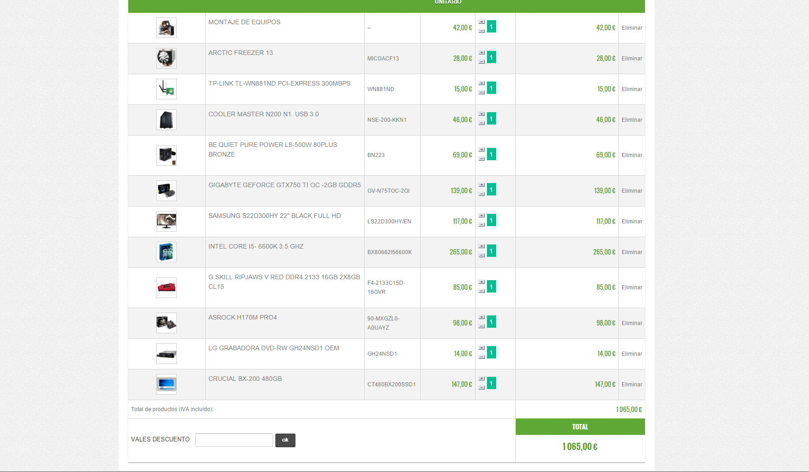Remove Gigabyte GeForce GTX750 Ti from cart
This screenshot has width=809, height=472.
pos(632,191)
